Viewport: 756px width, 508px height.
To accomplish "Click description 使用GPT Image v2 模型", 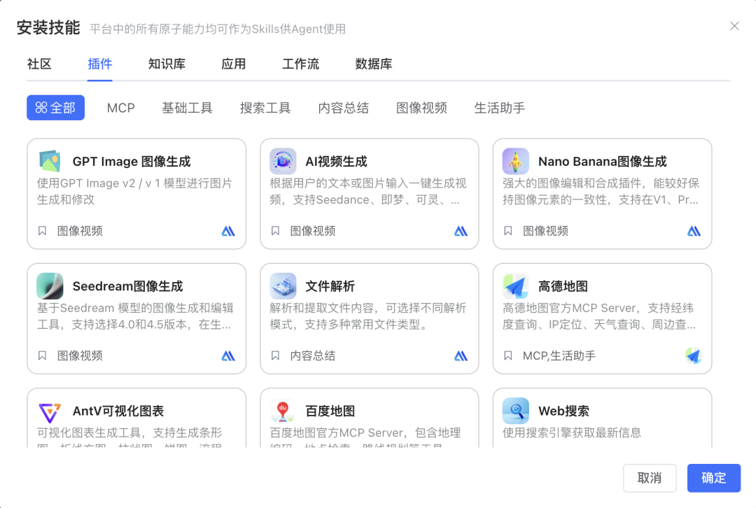I will coord(134,191).
